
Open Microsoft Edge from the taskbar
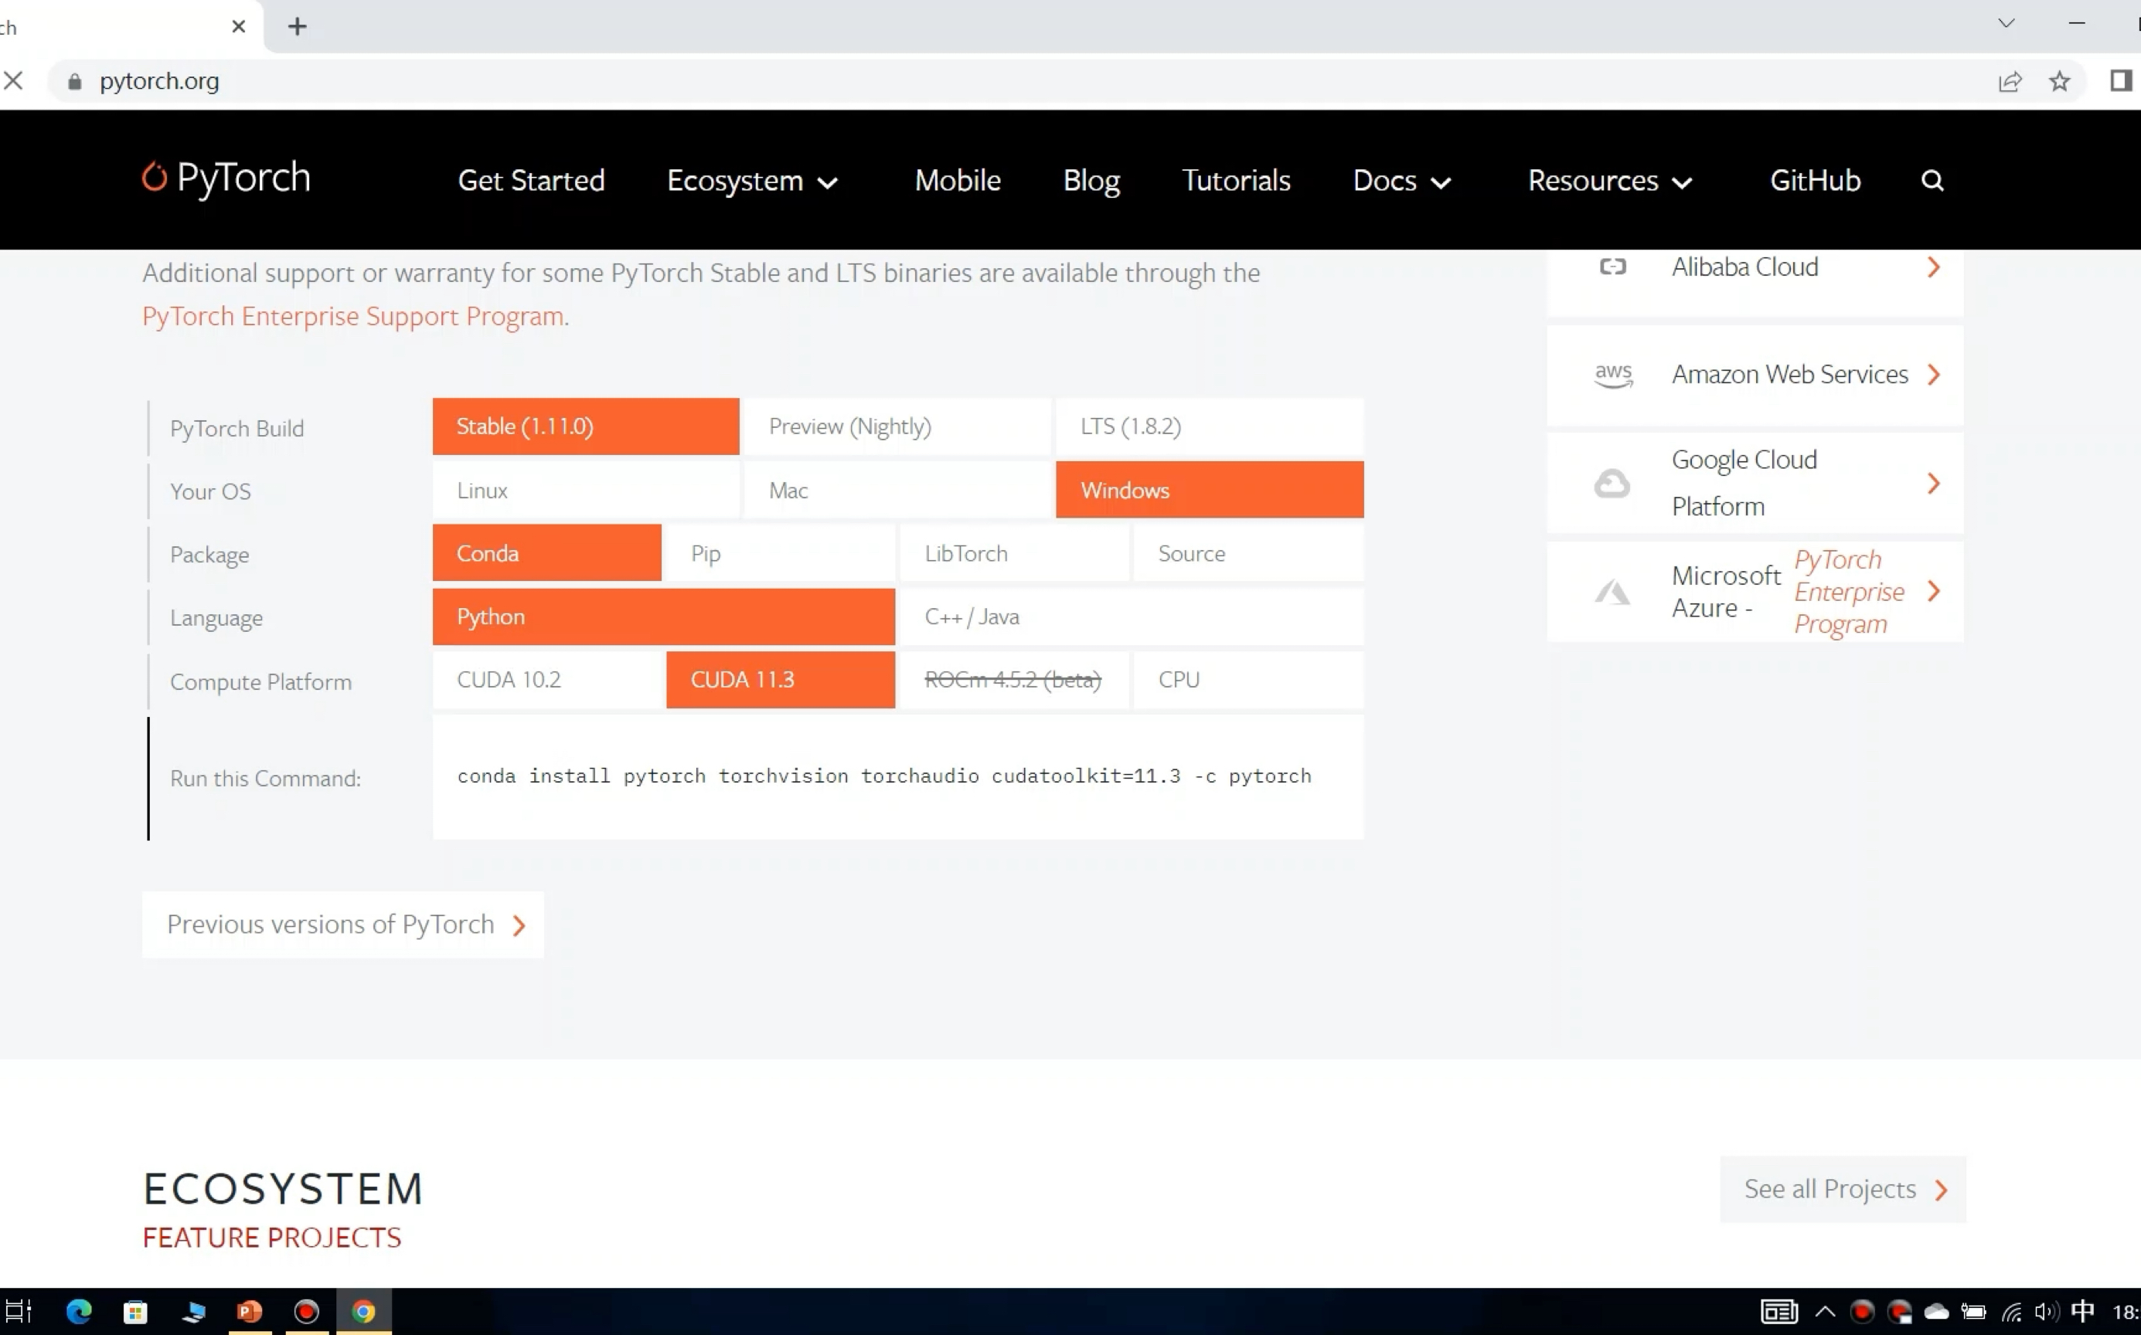(x=79, y=1311)
